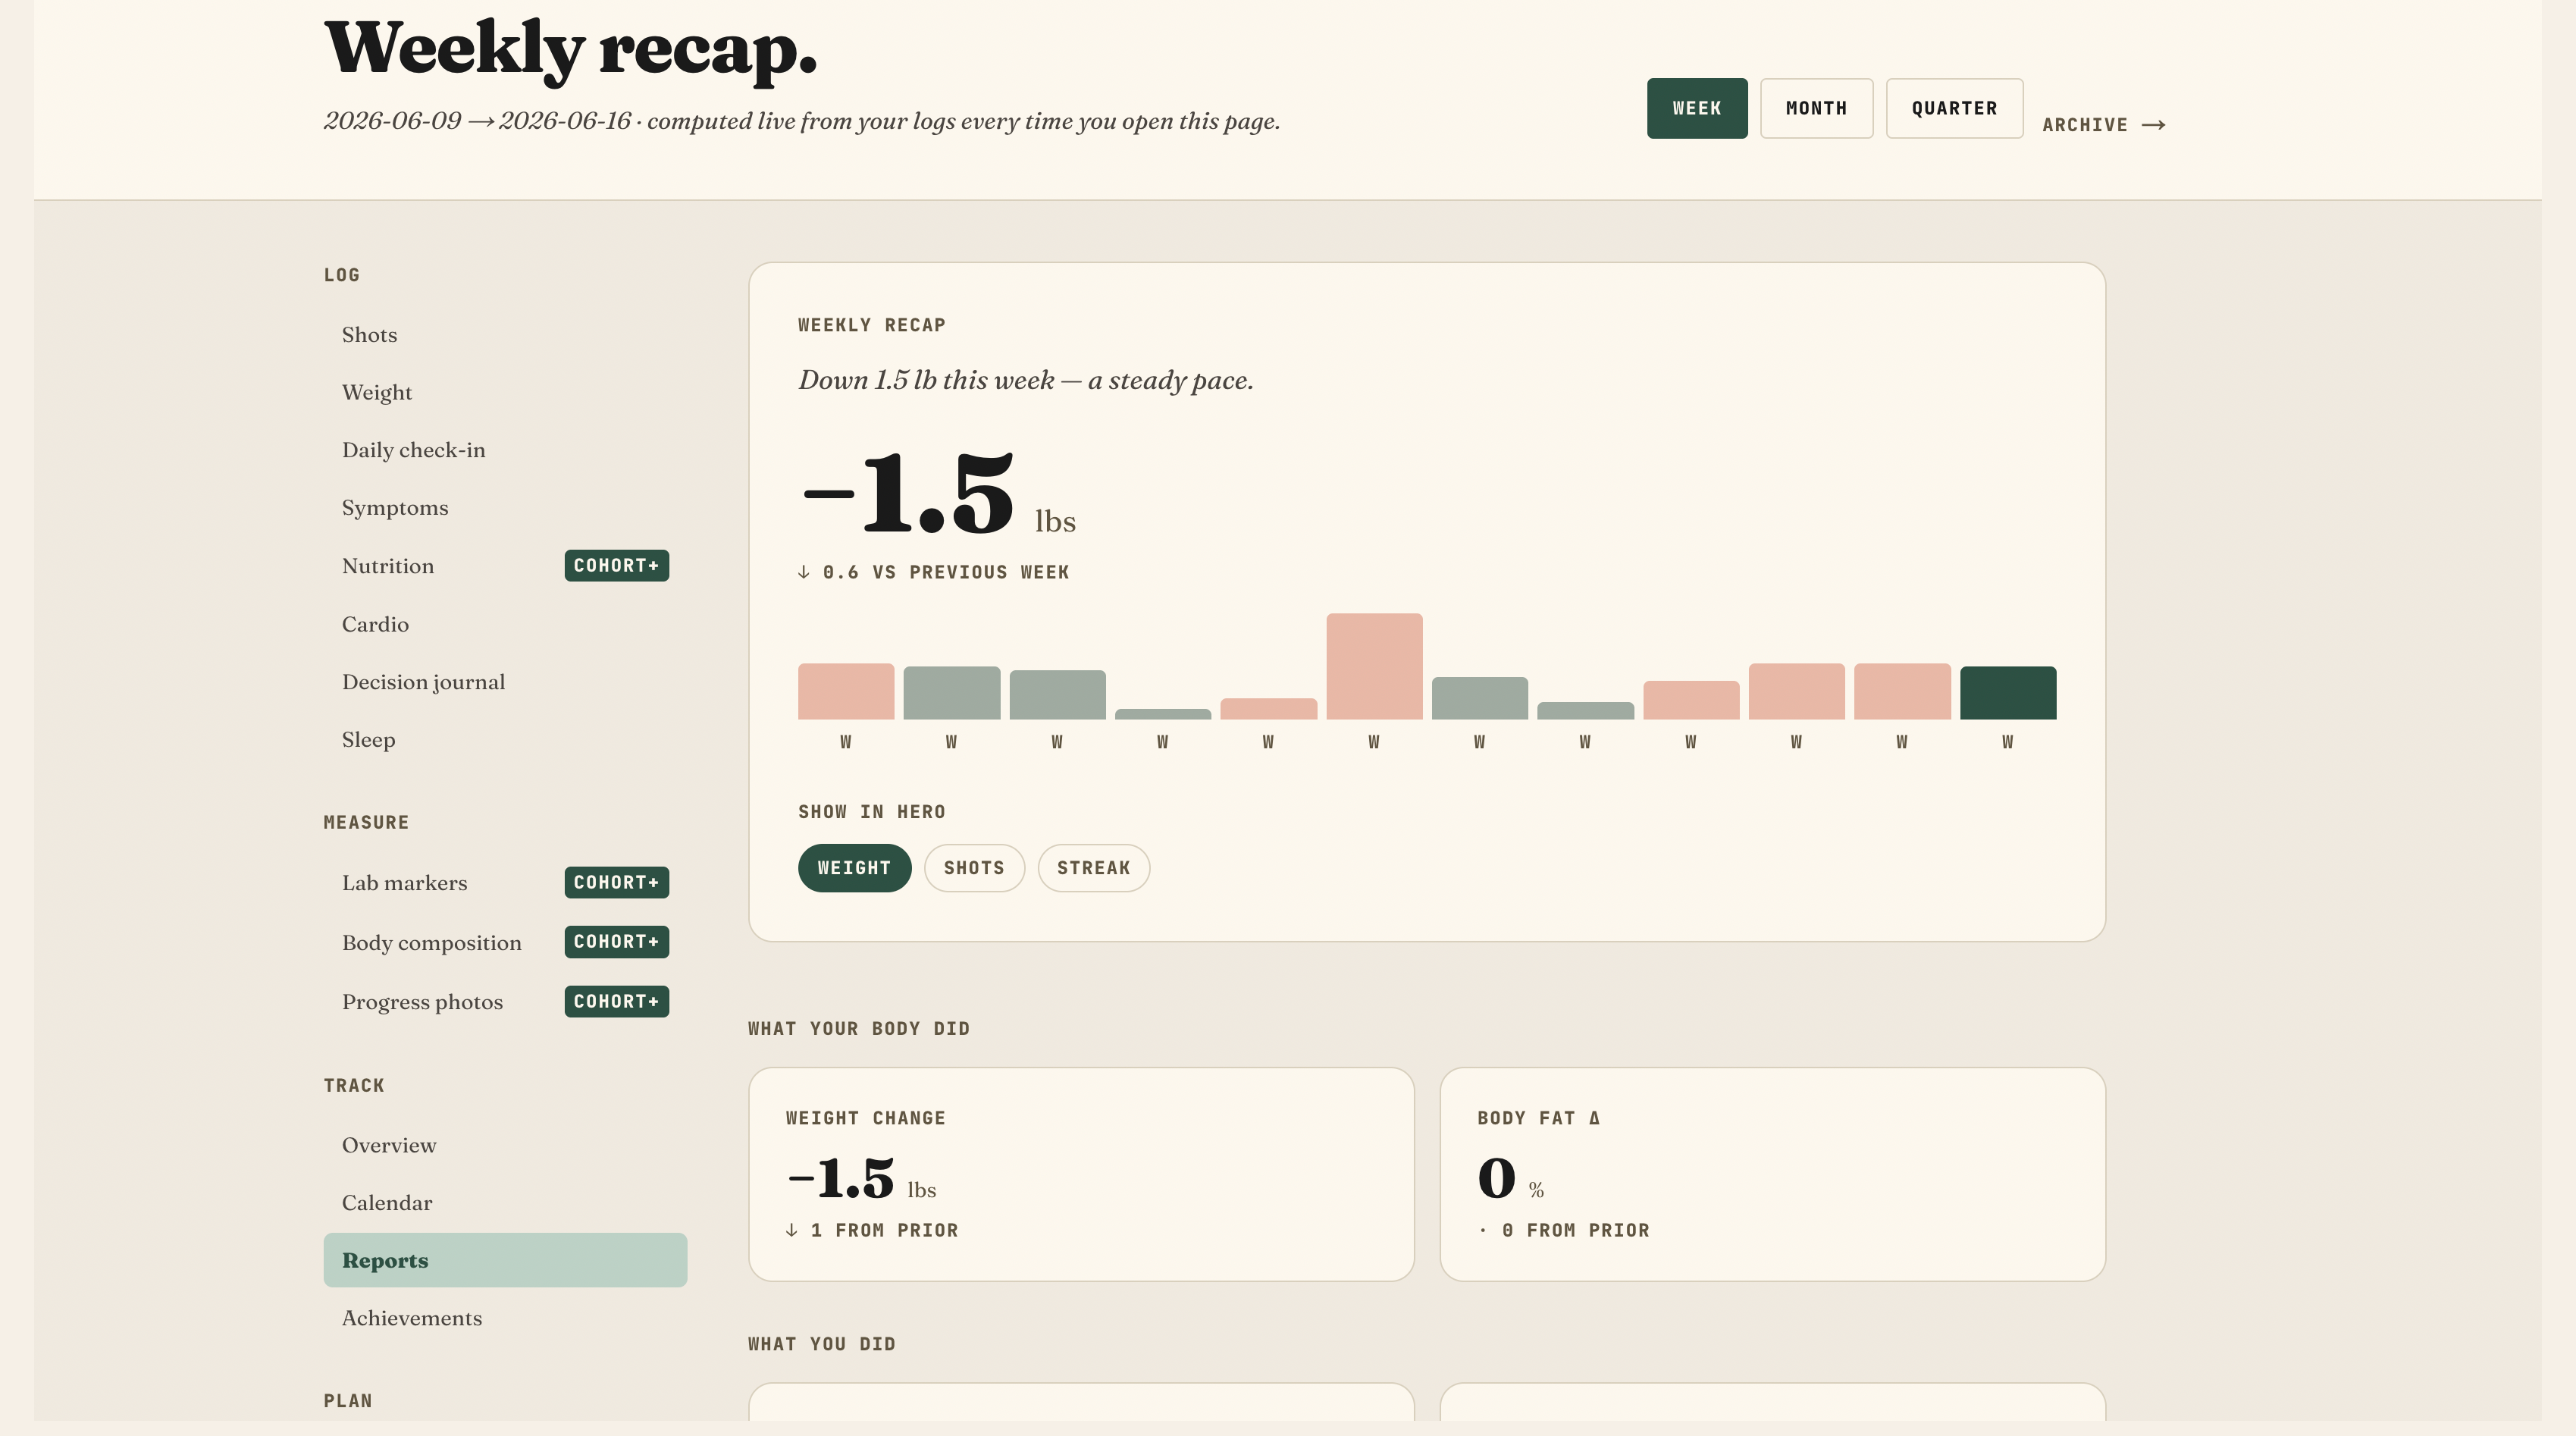Switch to the WEEK view

[1696, 108]
